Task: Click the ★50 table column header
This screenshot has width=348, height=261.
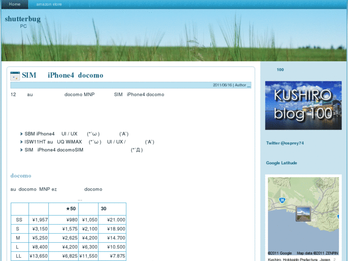Action: click(71, 208)
